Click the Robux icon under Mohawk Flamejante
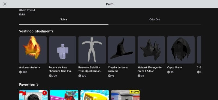The height and width of the screenshot is (100, 218). point(139,76)
